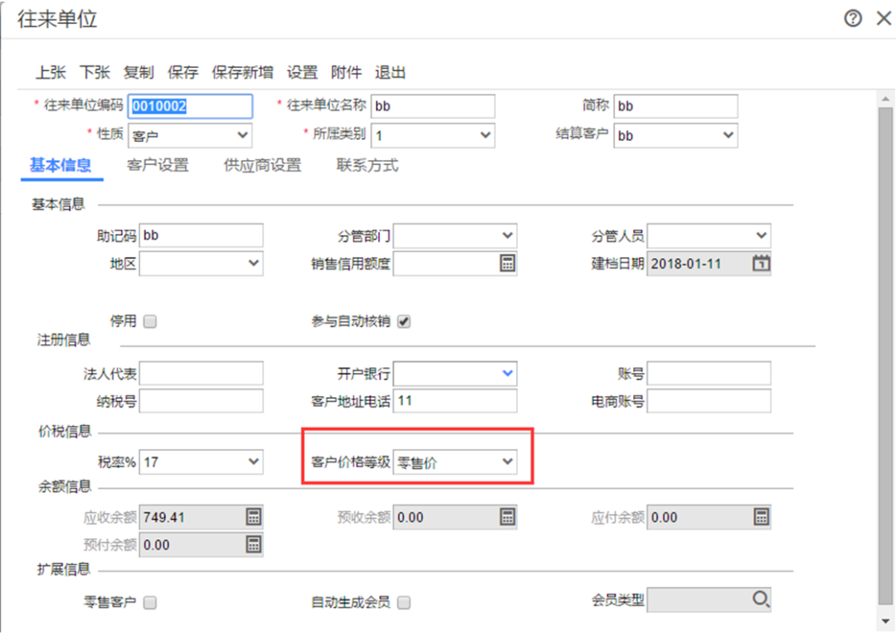Open the help question mark icon
The image size is (896, 634).
[x=853, y=19]
